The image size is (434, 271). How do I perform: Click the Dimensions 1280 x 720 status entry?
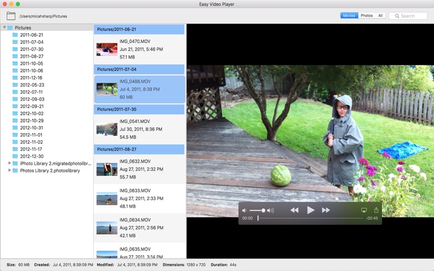coord(184,264)
